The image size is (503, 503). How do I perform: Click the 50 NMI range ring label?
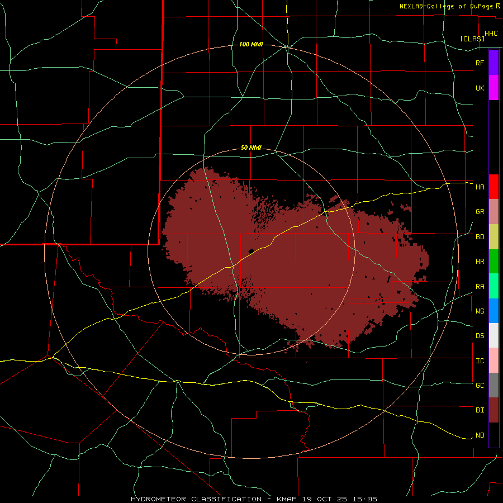click(x=251, y=148)
